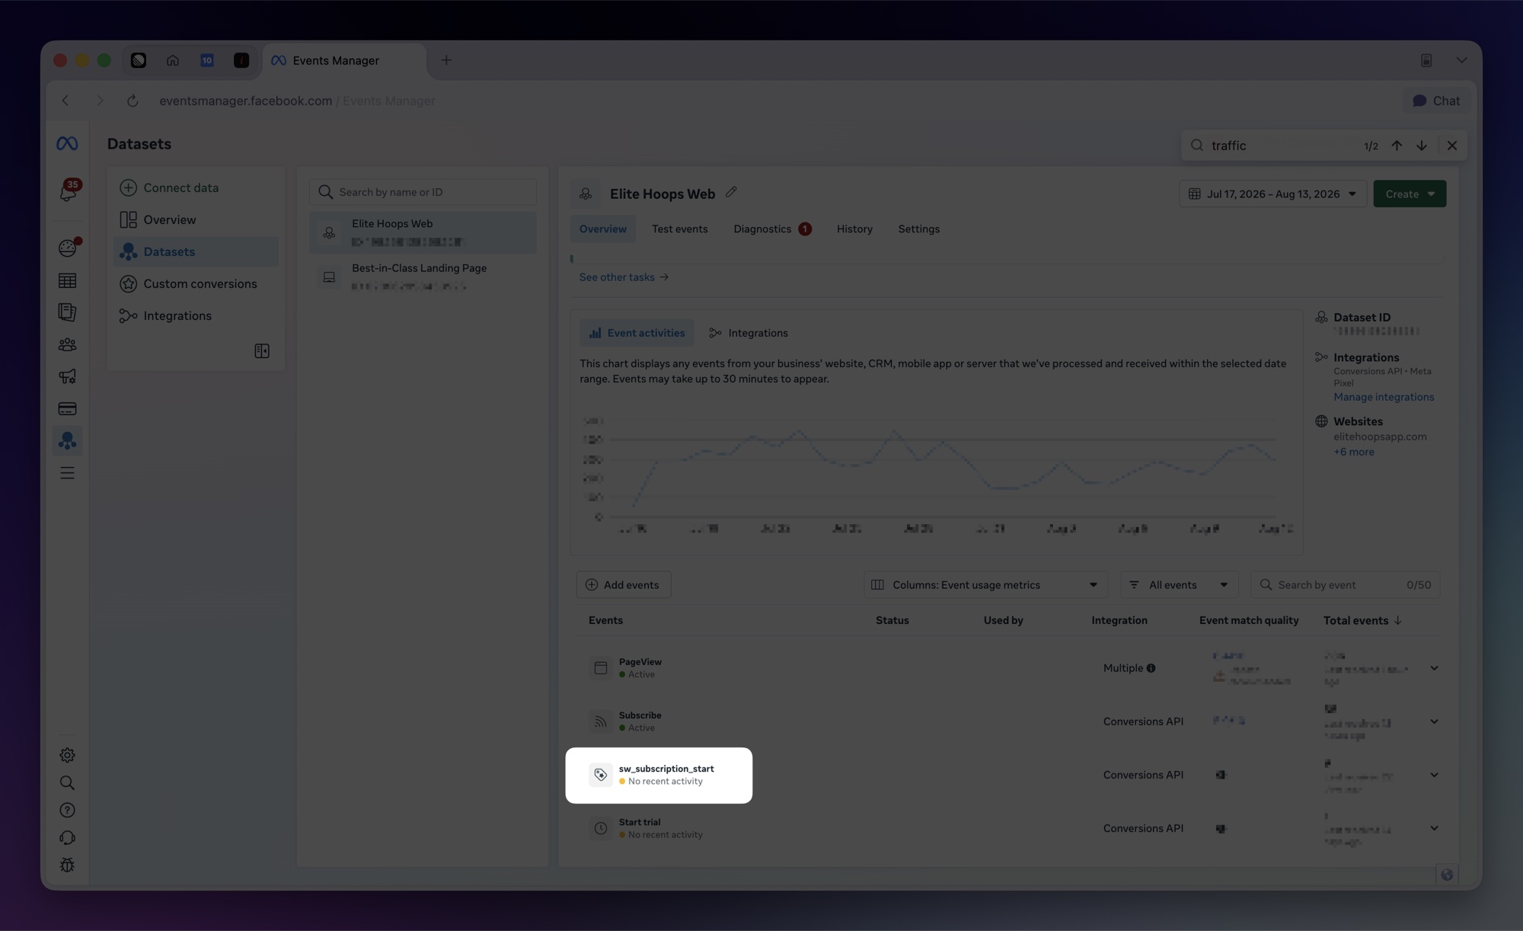Open the All events filter dropdown
The height and width of the screenshot is (931, 1523).
coord(1180,585)
